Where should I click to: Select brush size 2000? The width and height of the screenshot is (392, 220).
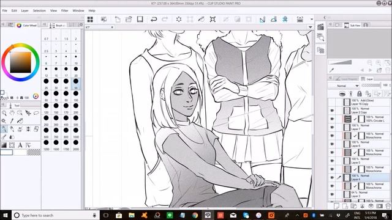(x=76, y=145)
